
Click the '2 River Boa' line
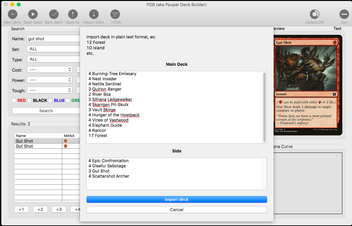pyautogui.click(x=99, y=94)
